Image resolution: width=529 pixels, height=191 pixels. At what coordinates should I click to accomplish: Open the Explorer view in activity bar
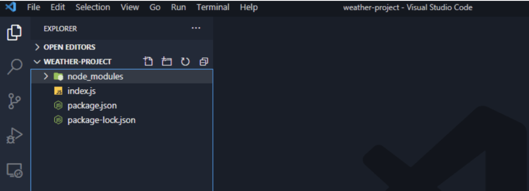14,32
